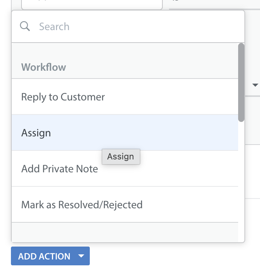Choose the Assign workflow action
The image size is (260, 279).
point(36,133)
